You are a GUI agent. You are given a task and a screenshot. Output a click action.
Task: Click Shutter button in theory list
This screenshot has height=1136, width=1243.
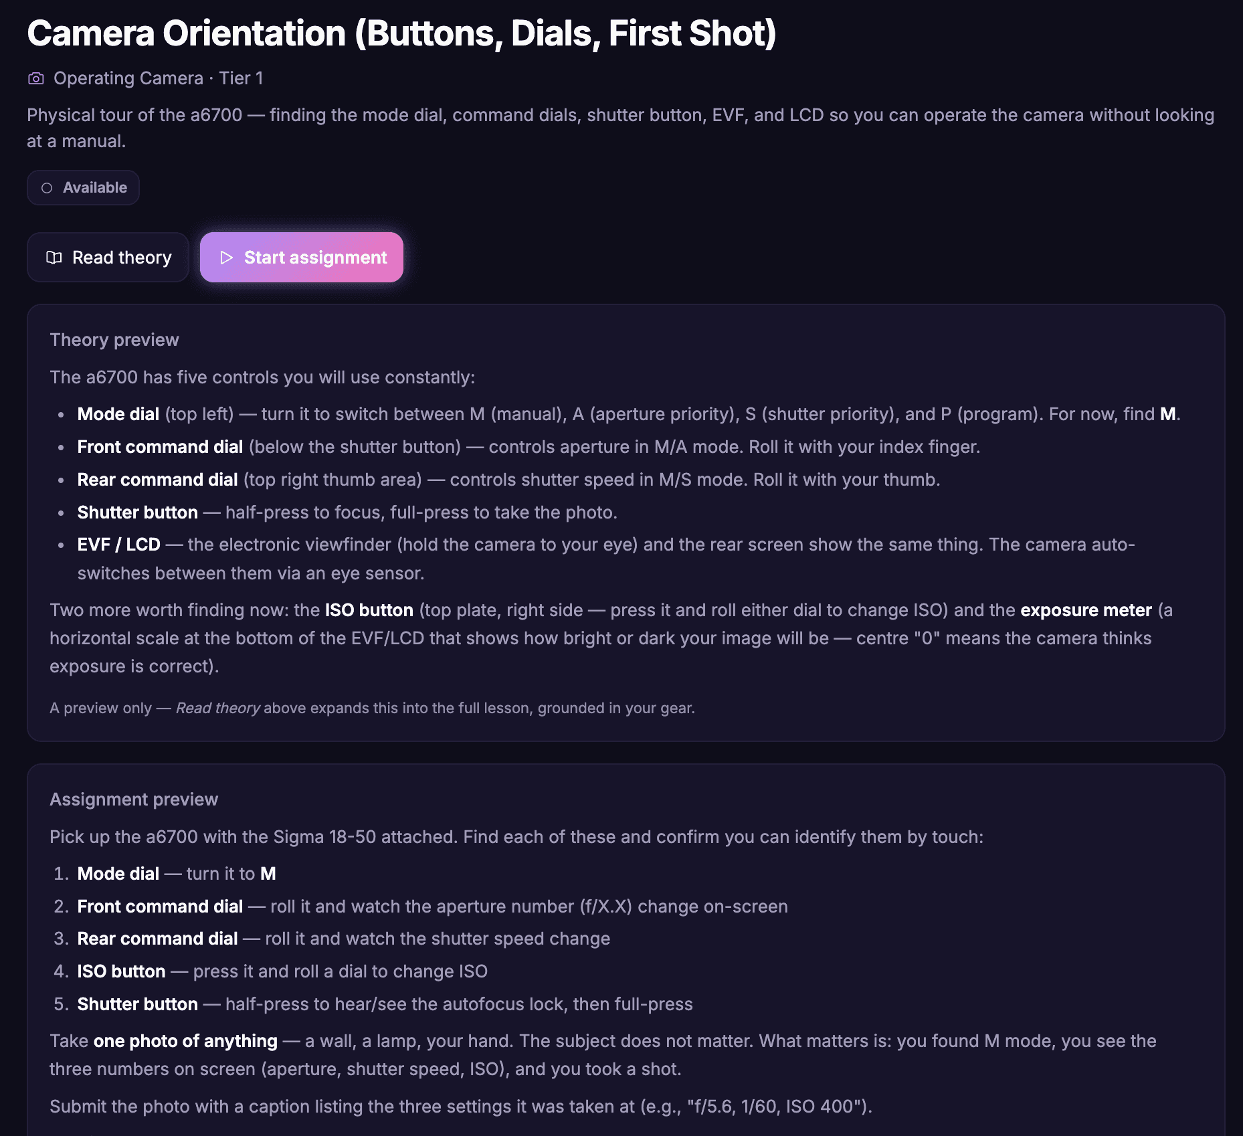(137, 512)
